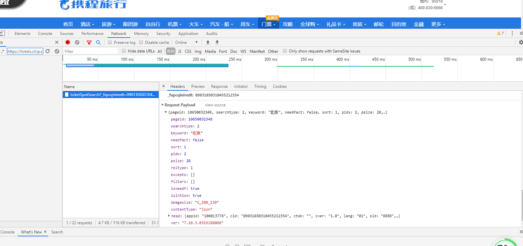The height and width of the screenshot is (246, 523).
Task: Open the 机票 dropdown in navigation bar
Action: 175,24
